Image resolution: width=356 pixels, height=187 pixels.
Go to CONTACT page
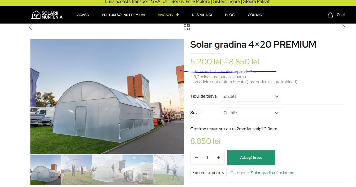tap(256, 15)
